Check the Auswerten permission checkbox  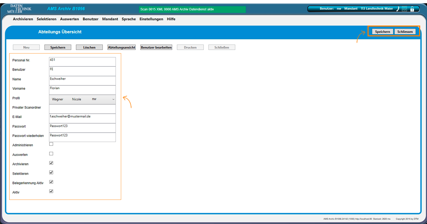51,154
